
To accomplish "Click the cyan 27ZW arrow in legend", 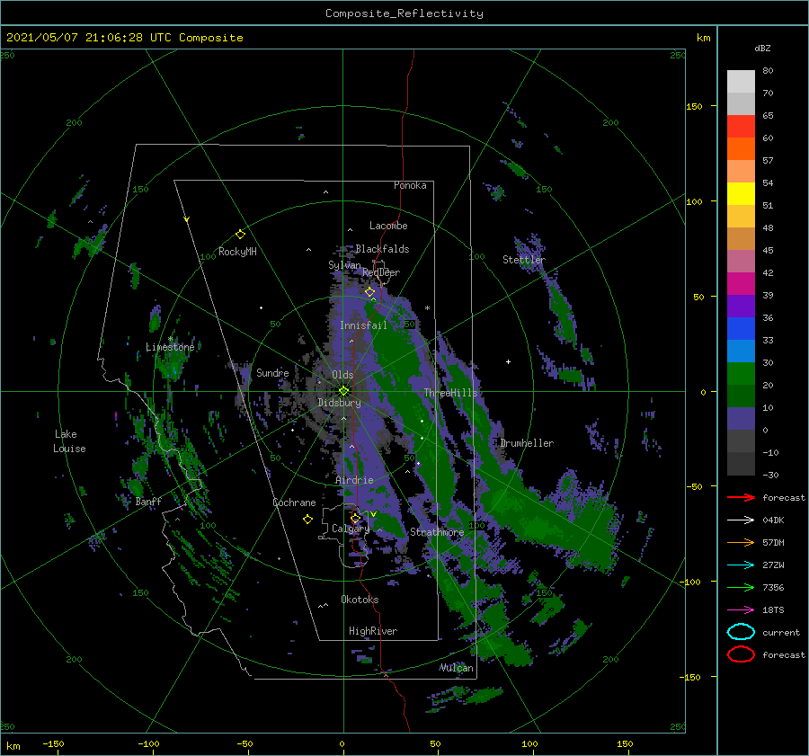I will click(x=741, y=565).
